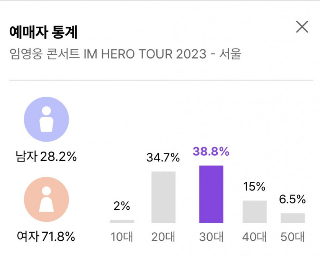Select the 50대 axis label

pyautogui.click(x=293, y=237)
